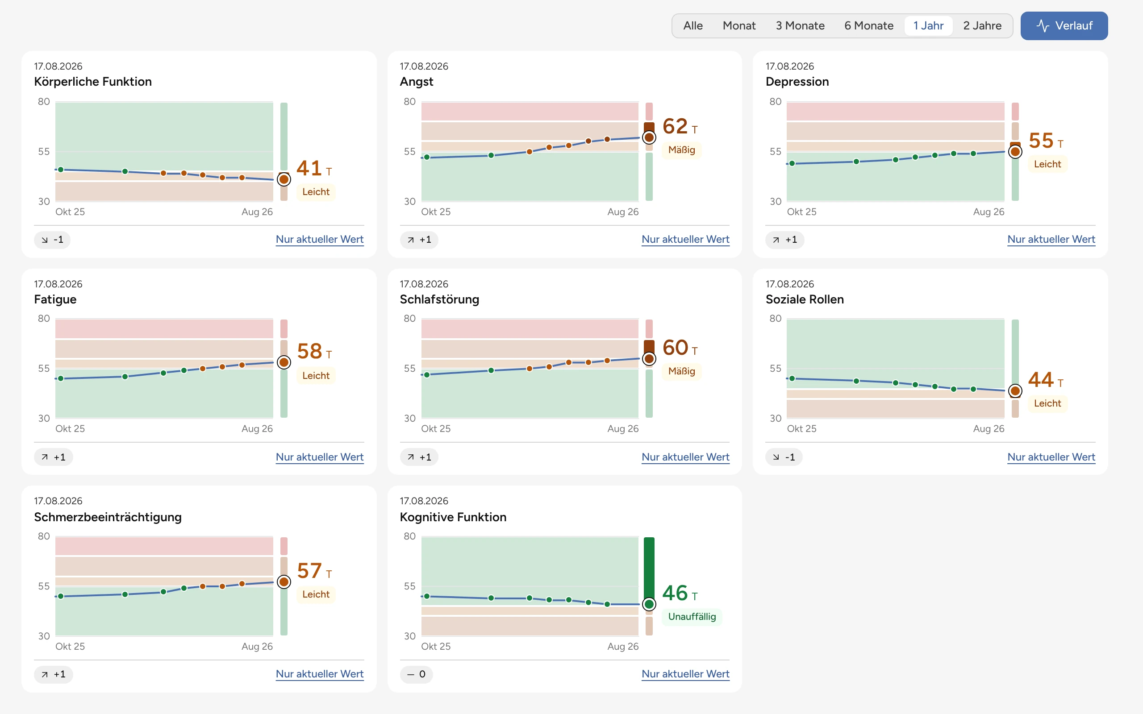Image resolution: width=1143 pixels, height=714 pixels.
Task: Select the 3 Monate range
Action: point(800,25)
